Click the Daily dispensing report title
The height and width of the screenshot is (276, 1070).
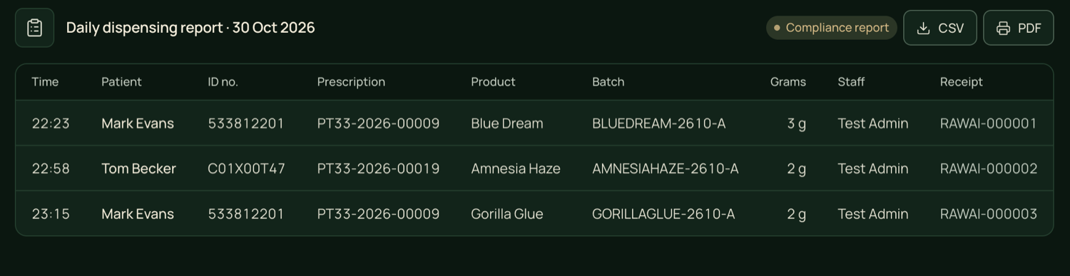tap(190, 28)
